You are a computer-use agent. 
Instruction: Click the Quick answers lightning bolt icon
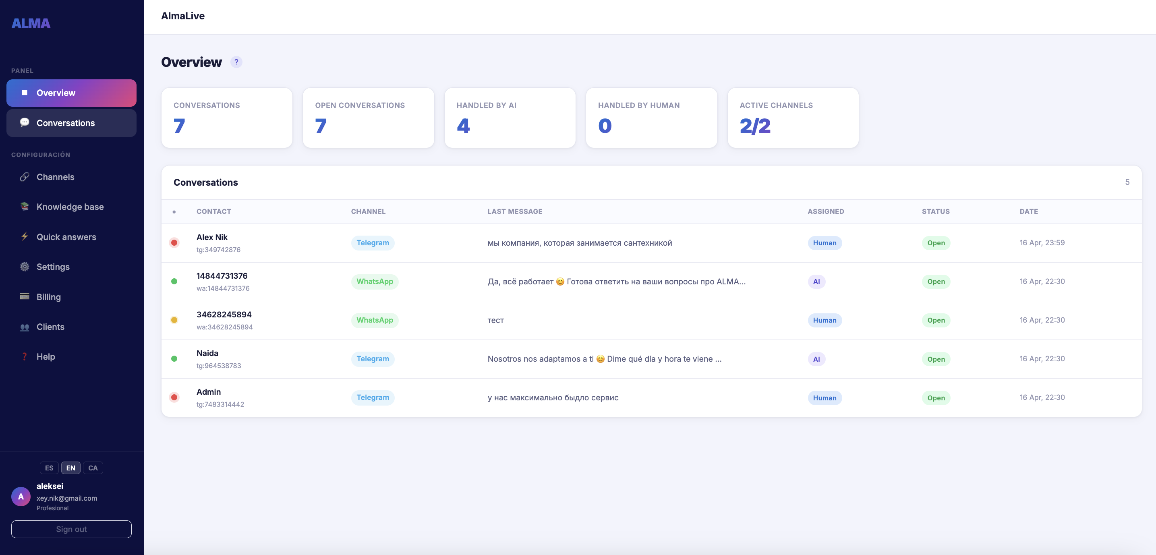click(25, 236)
